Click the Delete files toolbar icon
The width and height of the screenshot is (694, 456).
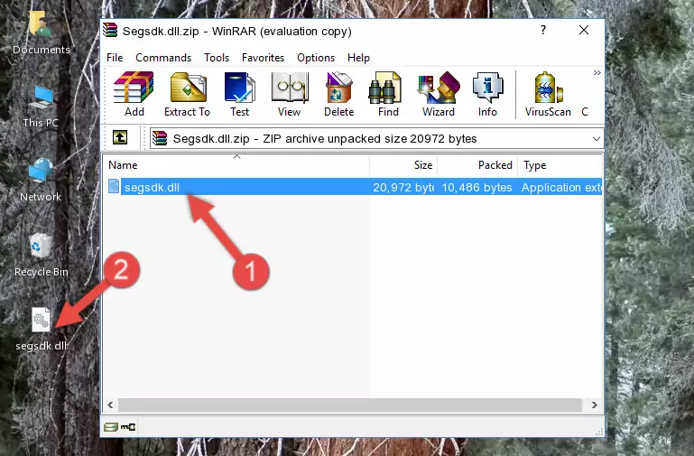pyautogui.click(x=339, y=94)
